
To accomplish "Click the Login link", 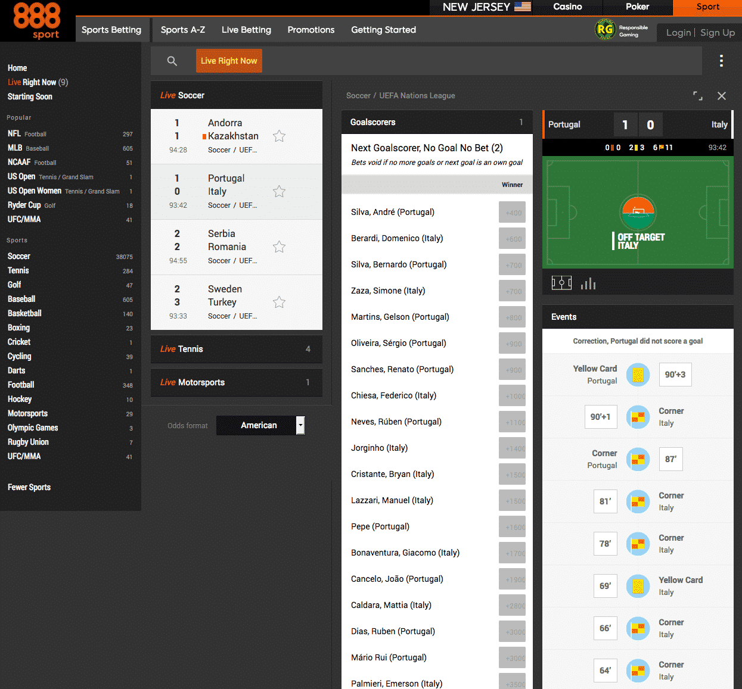I will (x=678, y=33).
